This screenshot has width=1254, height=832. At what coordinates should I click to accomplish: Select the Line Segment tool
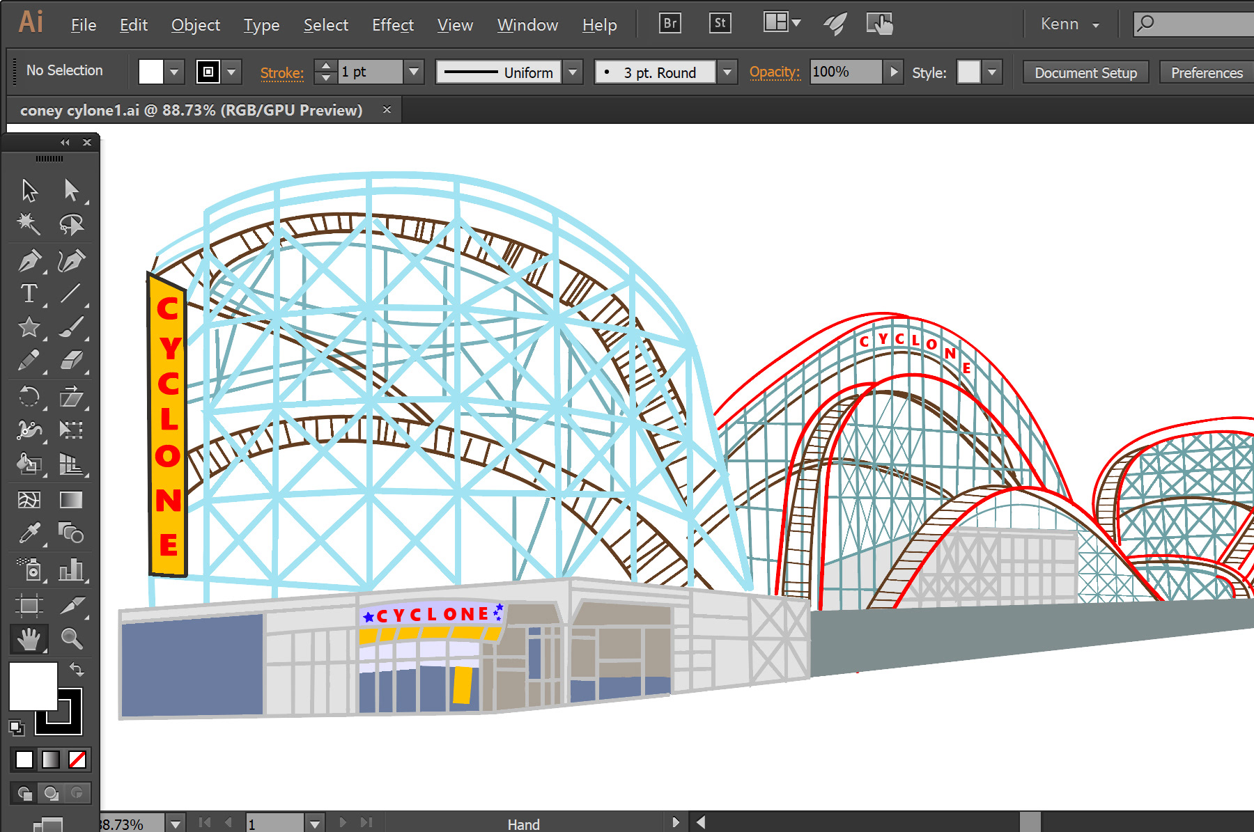click(x=71, y=293)
